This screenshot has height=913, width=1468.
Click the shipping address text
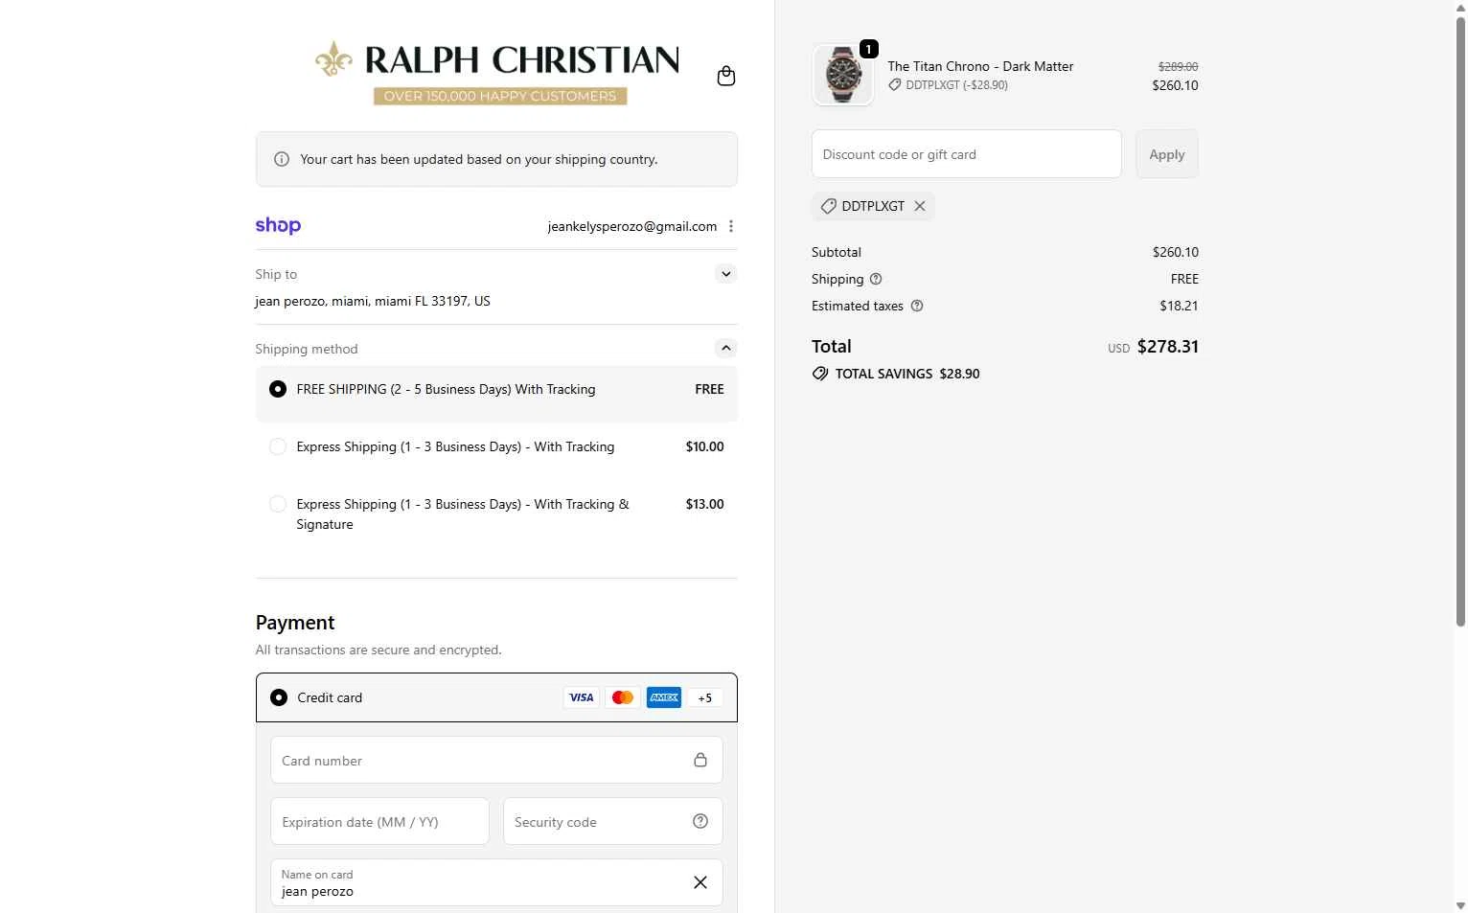click(x=373, y=301)
